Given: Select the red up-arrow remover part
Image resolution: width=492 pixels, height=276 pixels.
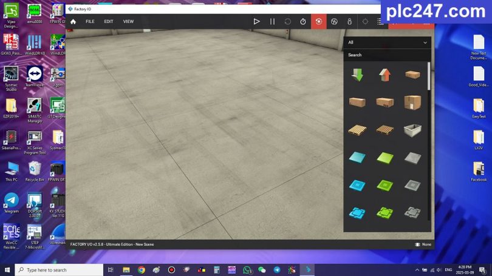Looking at the screenshot, I should (384, 75).
